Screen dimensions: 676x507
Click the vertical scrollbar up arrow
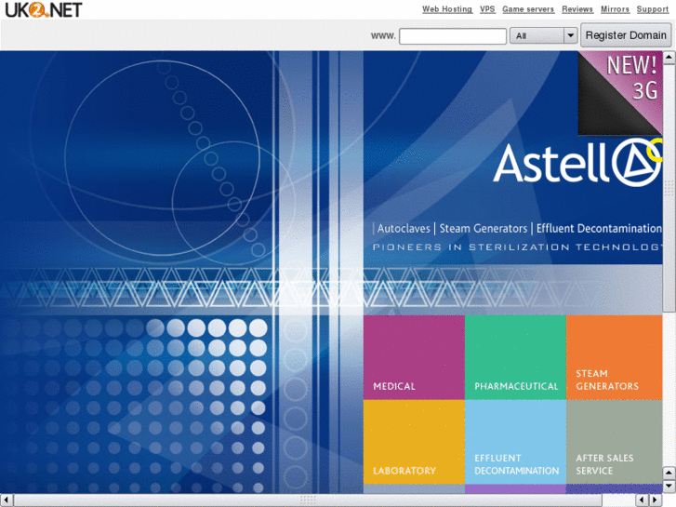pos(669,57)
